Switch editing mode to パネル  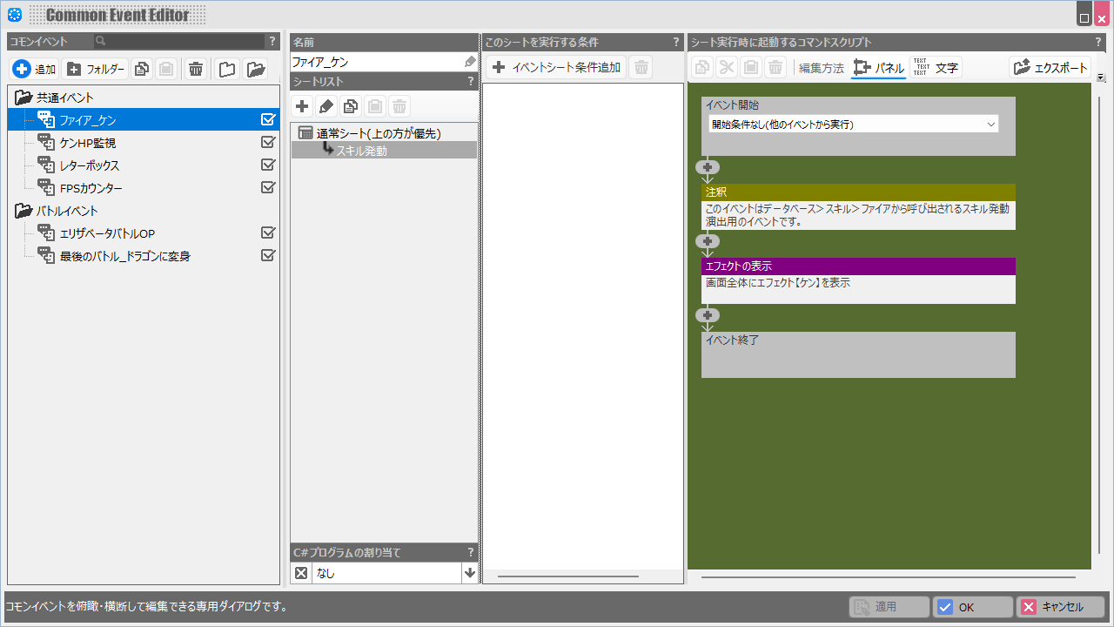tap(879, 67)
